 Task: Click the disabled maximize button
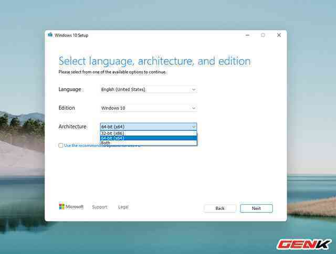pyautogui.click(x=263, y=35)
